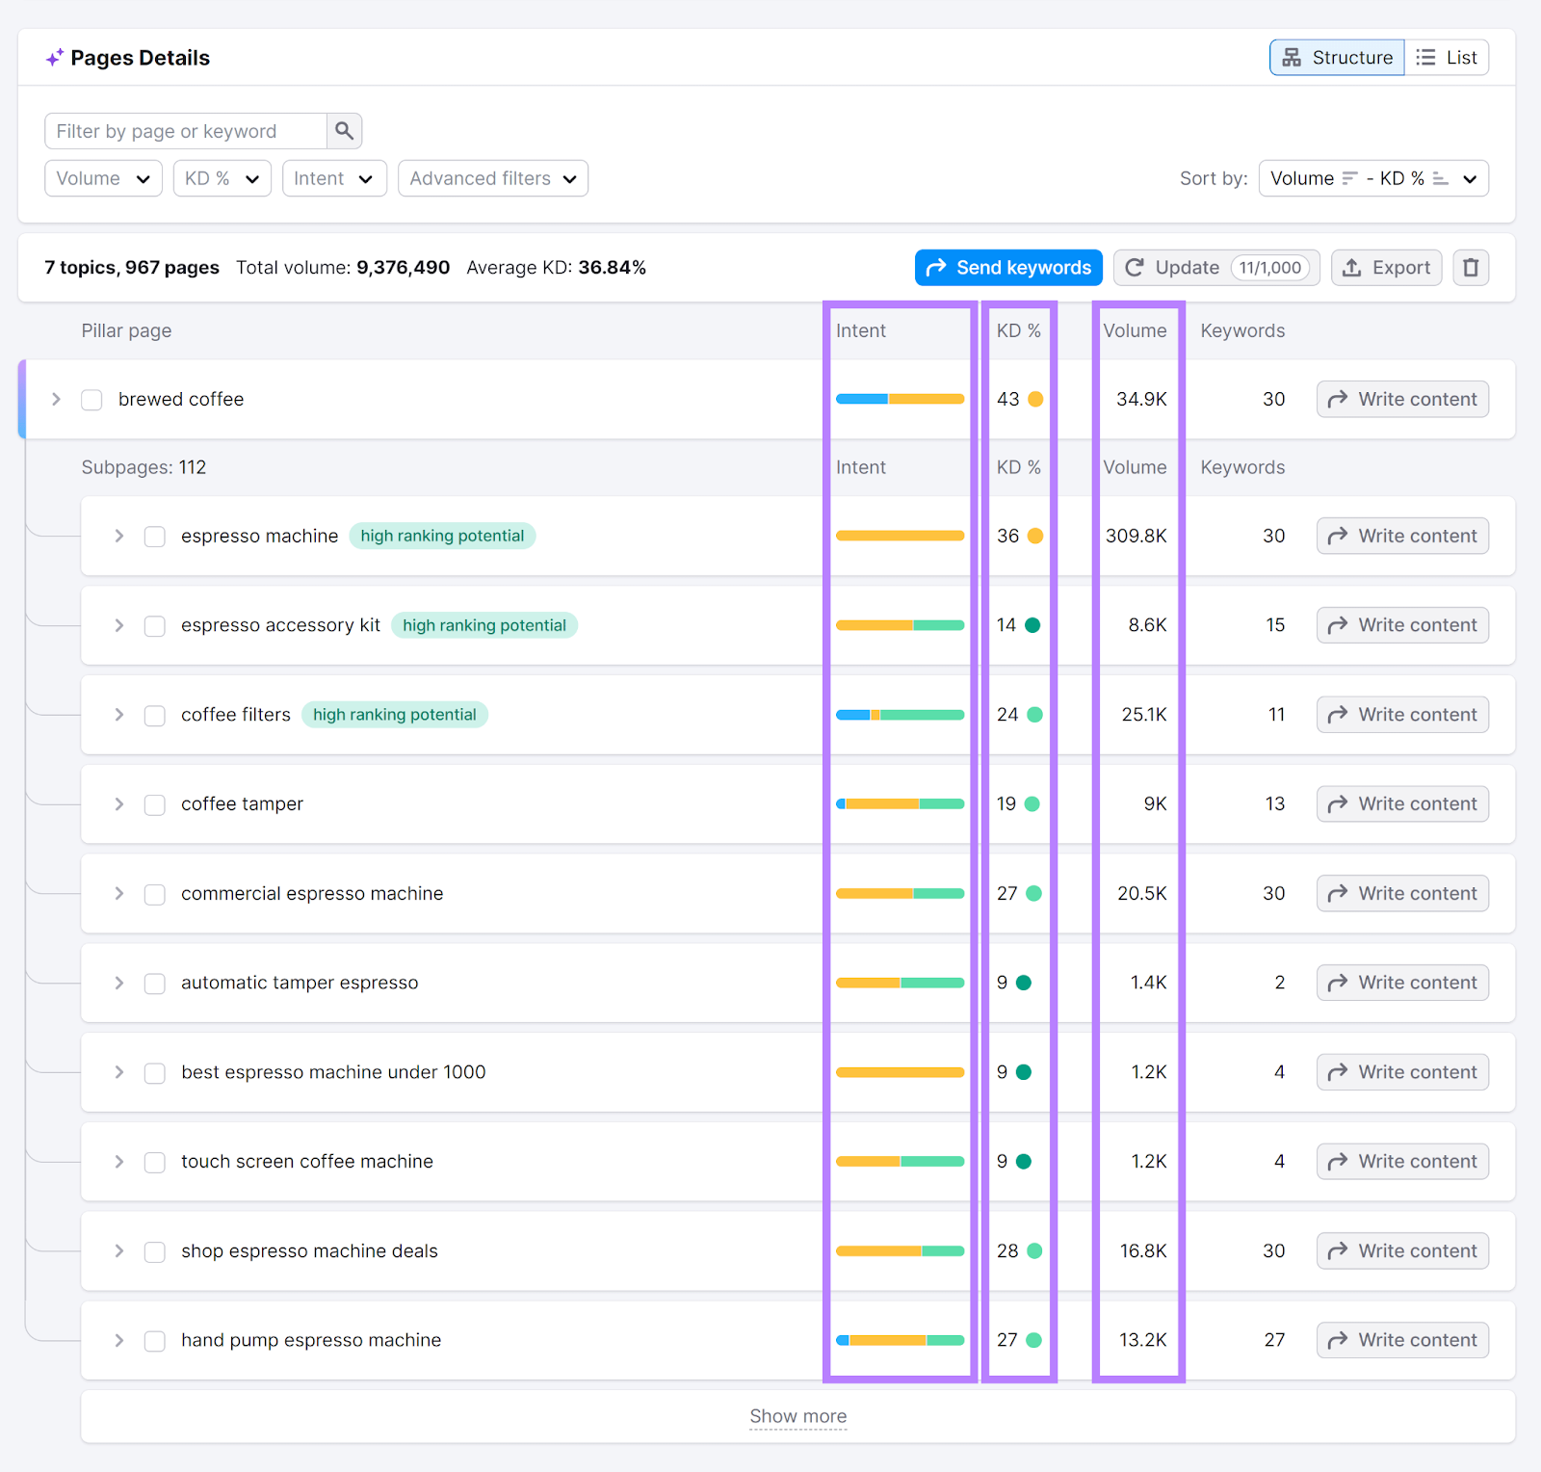Click the search magnifier icon in filter bar
Screen dimensions: 1541x1472
tap(344, 130)
